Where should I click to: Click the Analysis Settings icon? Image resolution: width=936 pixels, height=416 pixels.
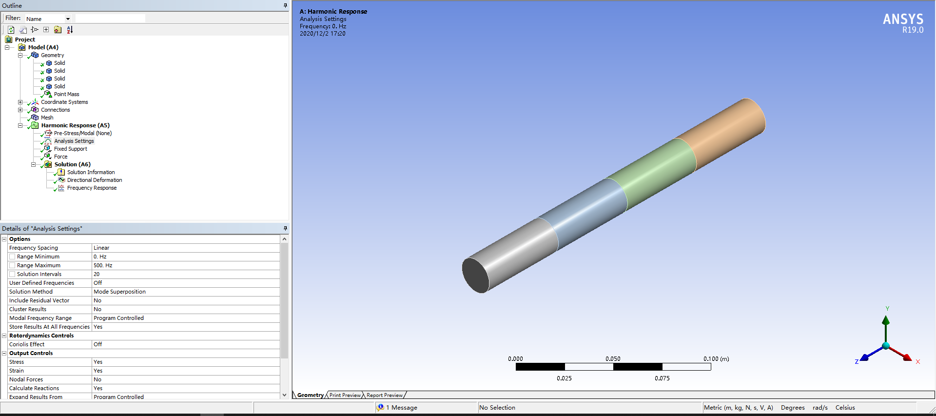[48, 141]
